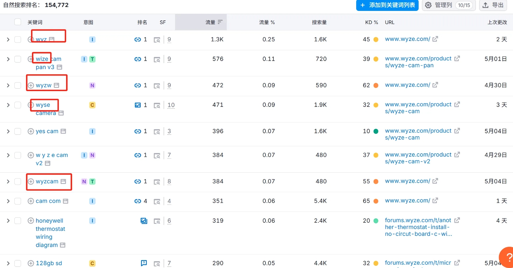Expand the w y z e cam v2 row
Screen dimensions: 513x268
(8, 155)
